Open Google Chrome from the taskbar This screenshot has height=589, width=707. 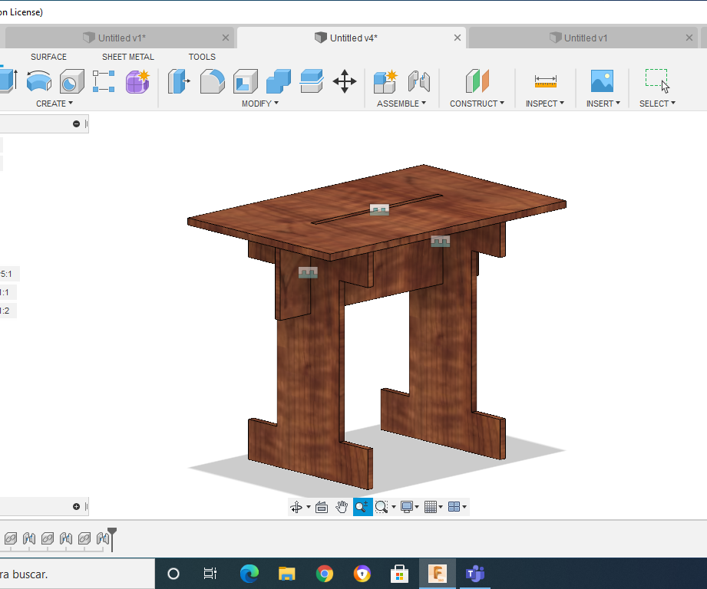coord(324,574)
